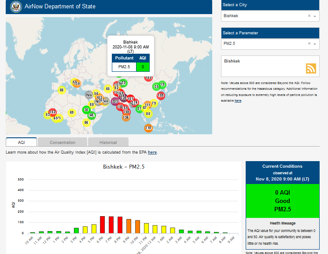Screen dimensions: 328x254
Task: Select the map marker showing AQI 88 in West Africa
Action: click(x=62, y=90)
